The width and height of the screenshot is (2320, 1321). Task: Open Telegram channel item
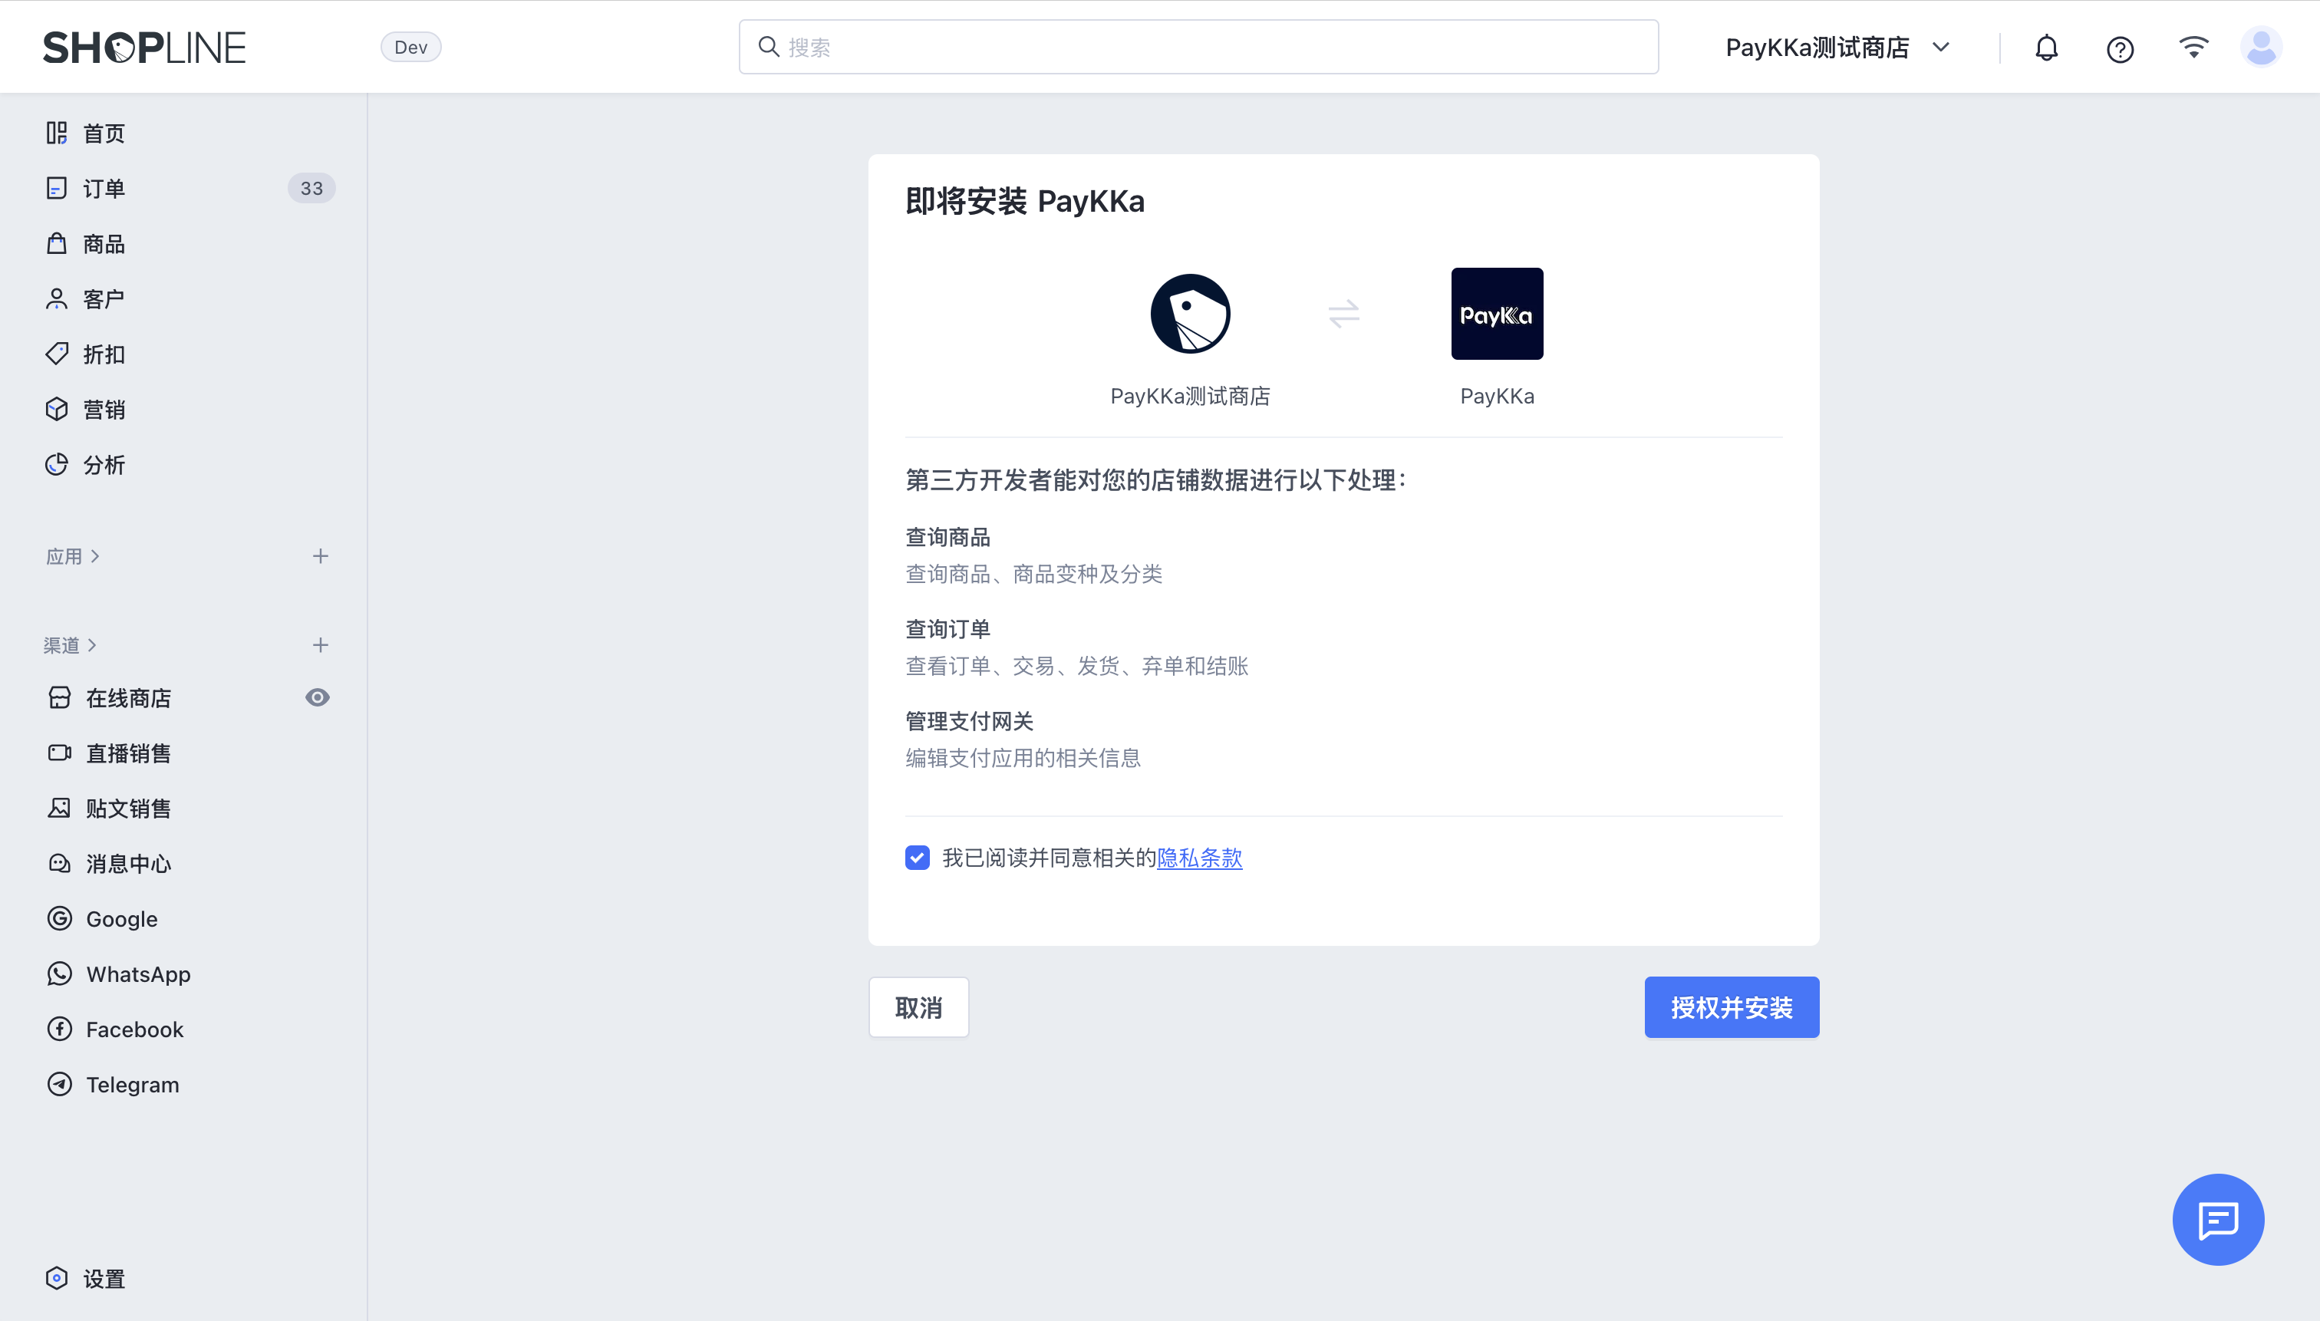133,1084
